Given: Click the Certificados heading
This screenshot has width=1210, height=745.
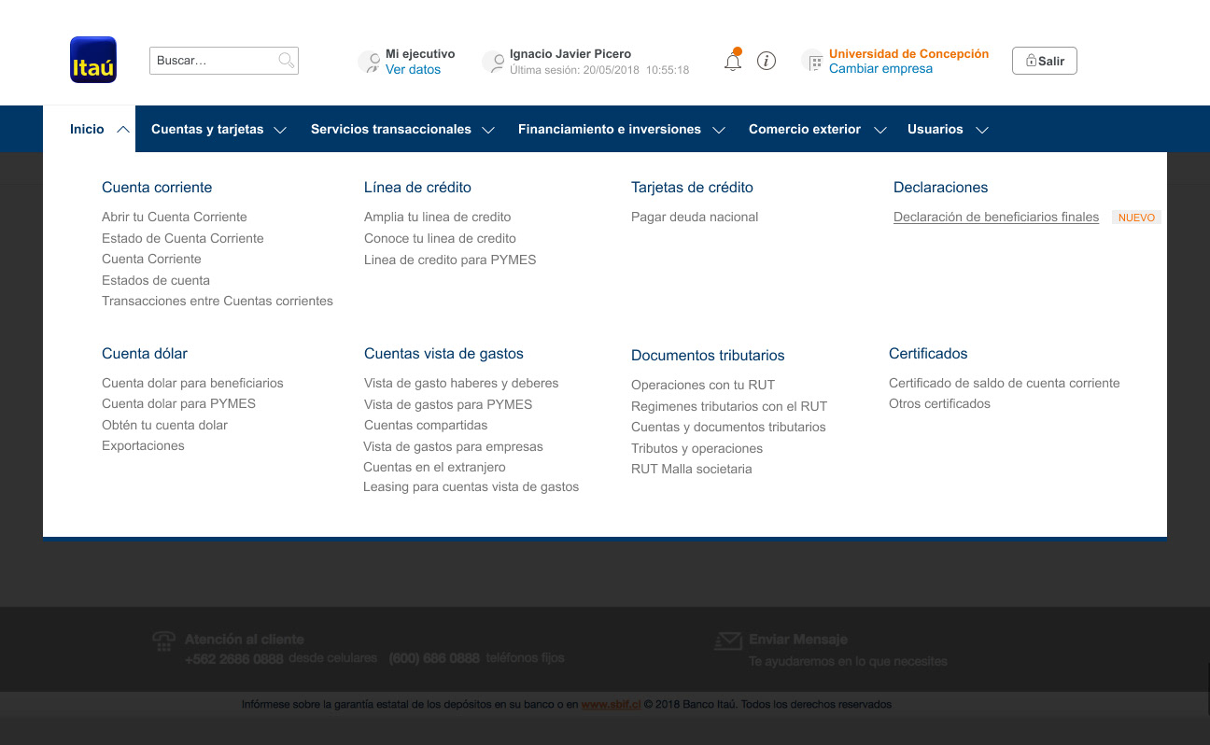Looking at the screenshot, I should pos(928,354).
